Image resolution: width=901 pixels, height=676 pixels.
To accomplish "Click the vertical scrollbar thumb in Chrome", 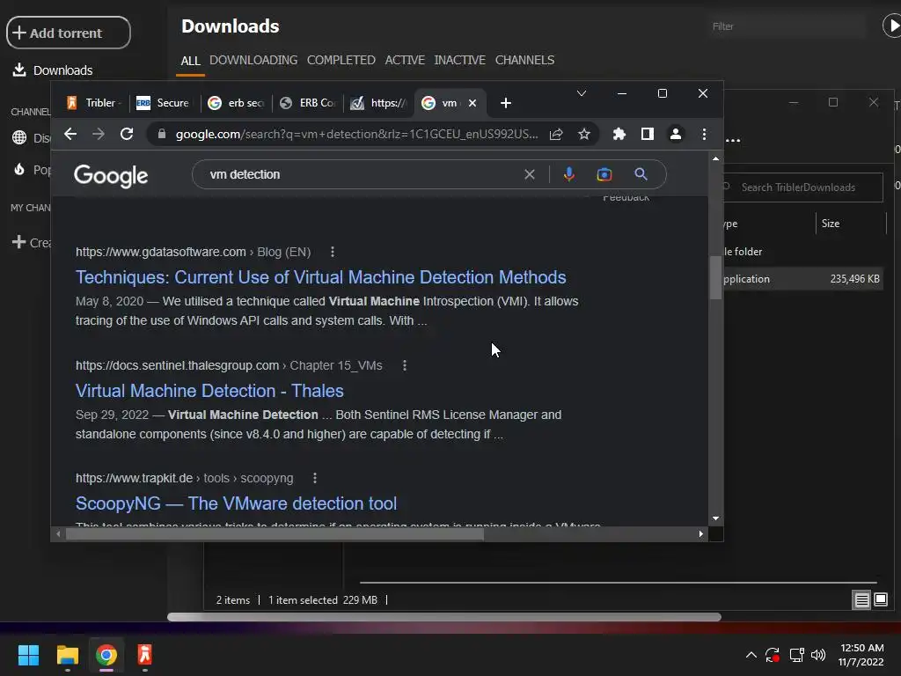I will tap(715, 277).
